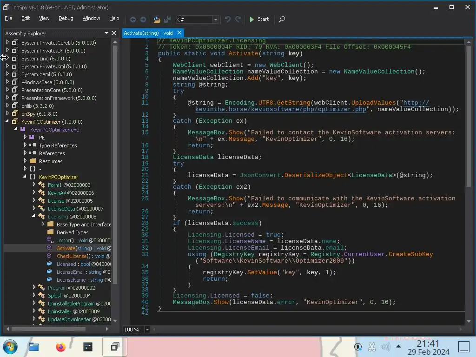Viewport: 476px width, 357px height.
Task: Click the Assembly Explorer horizontal scrollbar
Action: coord(48,329)
